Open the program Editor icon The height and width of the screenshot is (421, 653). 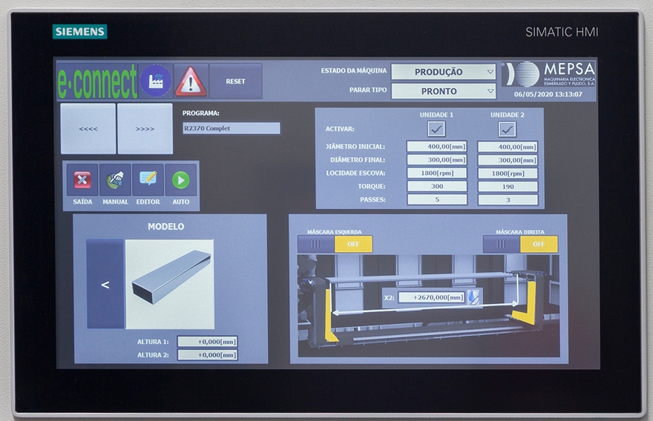(148, 180)
